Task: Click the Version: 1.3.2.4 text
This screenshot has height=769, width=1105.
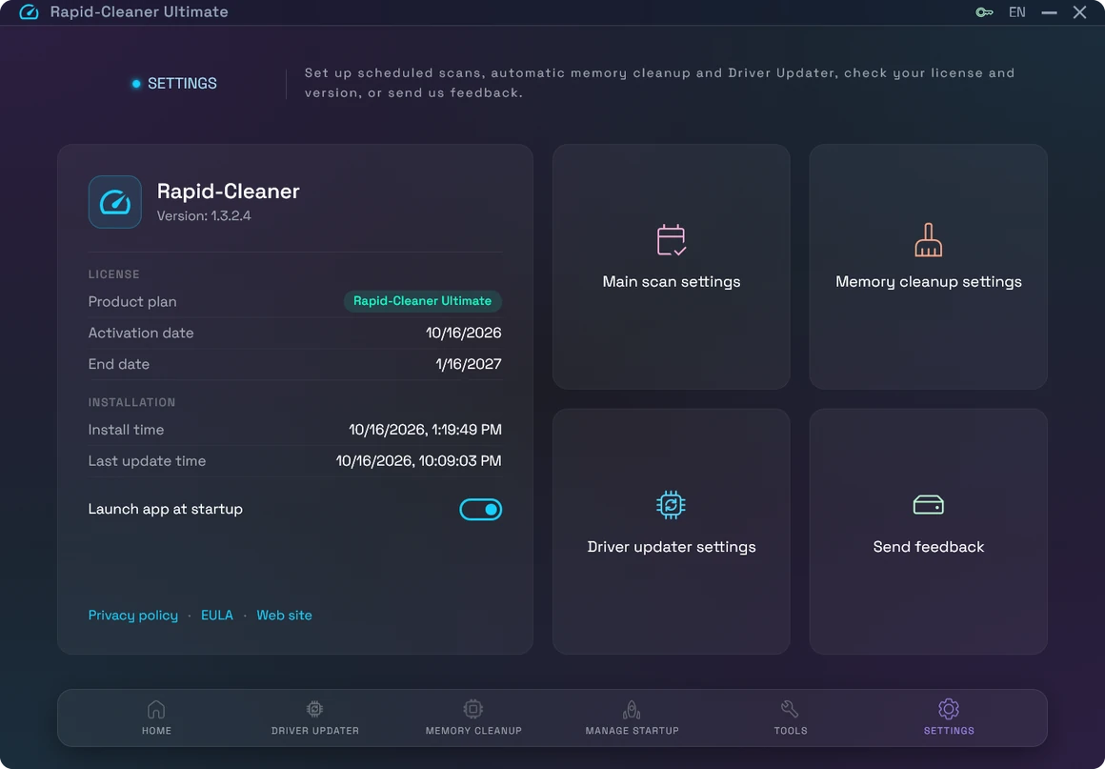Action: [x=204, y=216]
